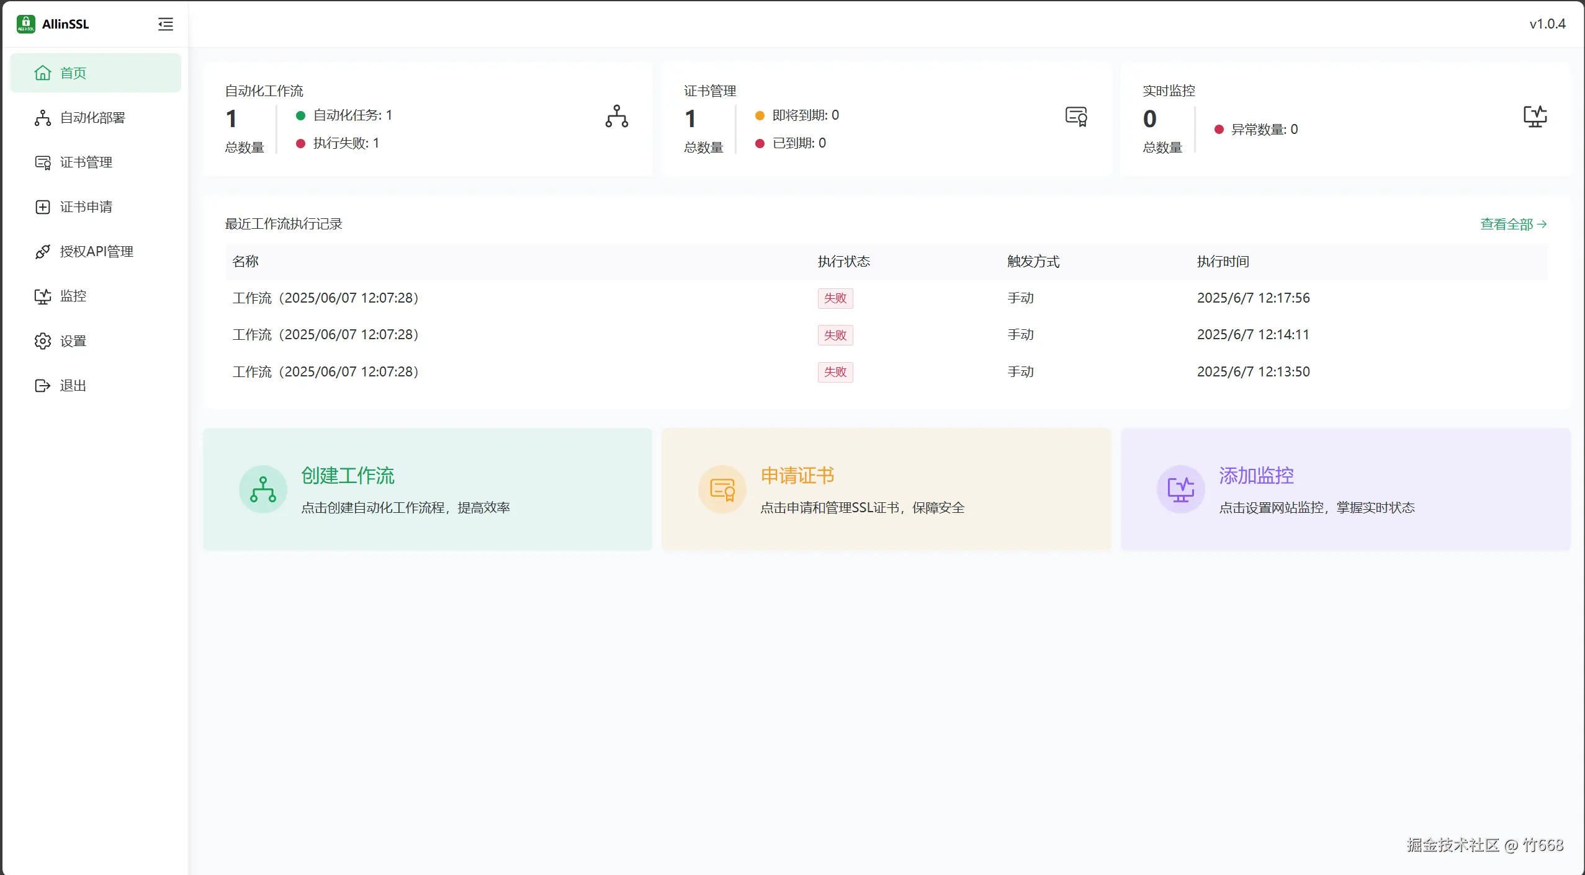Go to 自动化部署 in the sidebar
Viewport: 1585px width, 875px height.
click(92, 118)
